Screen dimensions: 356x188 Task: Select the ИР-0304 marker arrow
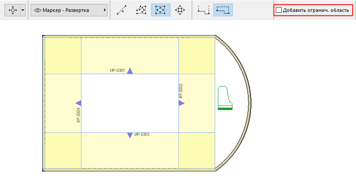pos(78,103)
